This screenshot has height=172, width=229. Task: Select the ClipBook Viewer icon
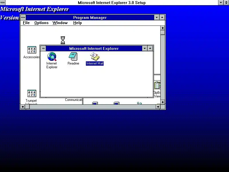point(157,85)
